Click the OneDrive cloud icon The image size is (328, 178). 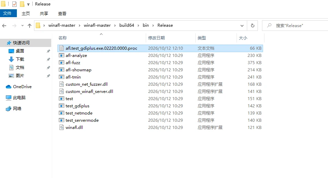coord(9,87)
